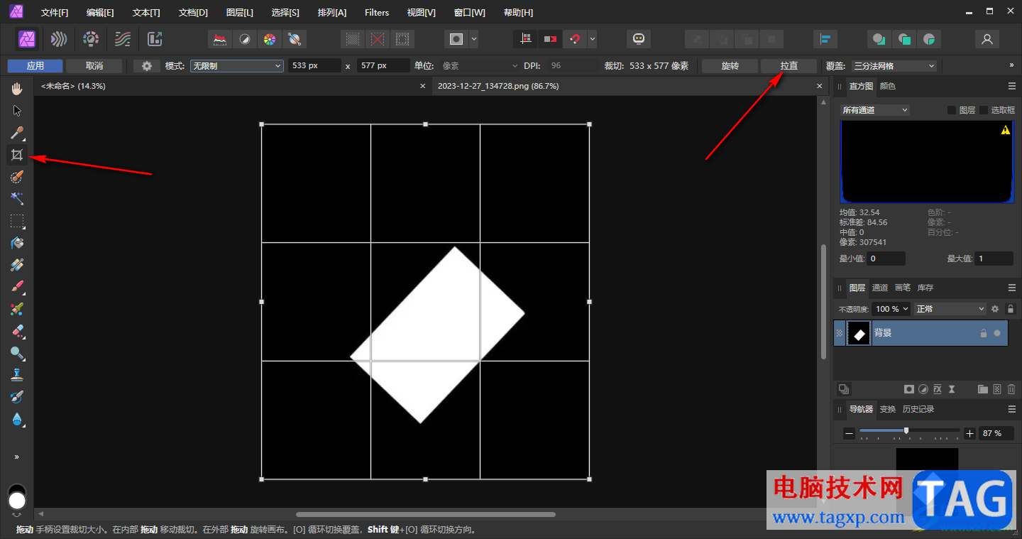Open the 文件[F] menu

pos(55,13)
